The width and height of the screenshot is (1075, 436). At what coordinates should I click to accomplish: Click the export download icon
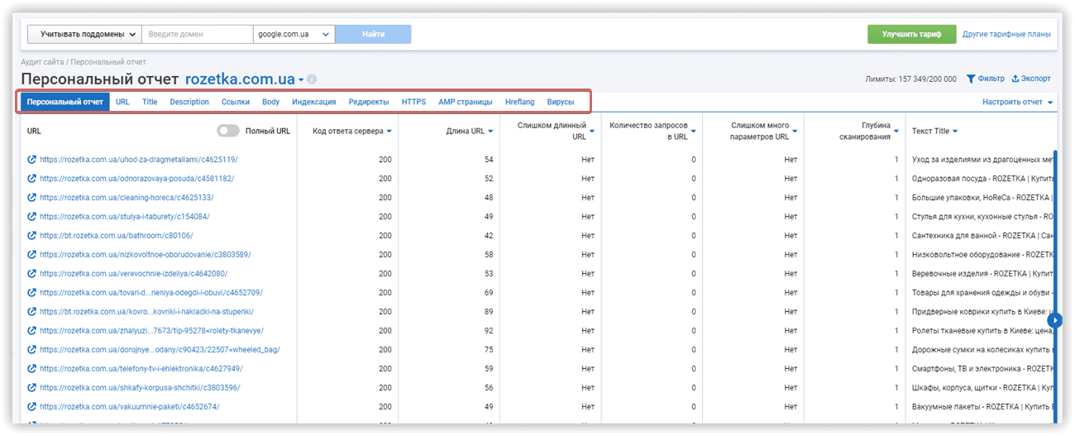[x=1015, y=79]
